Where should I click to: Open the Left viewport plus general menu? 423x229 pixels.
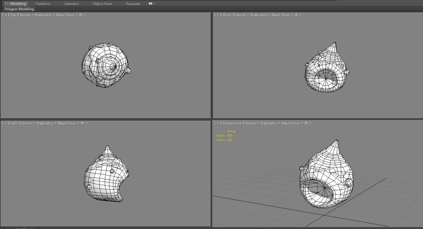(x=5, y=123)
